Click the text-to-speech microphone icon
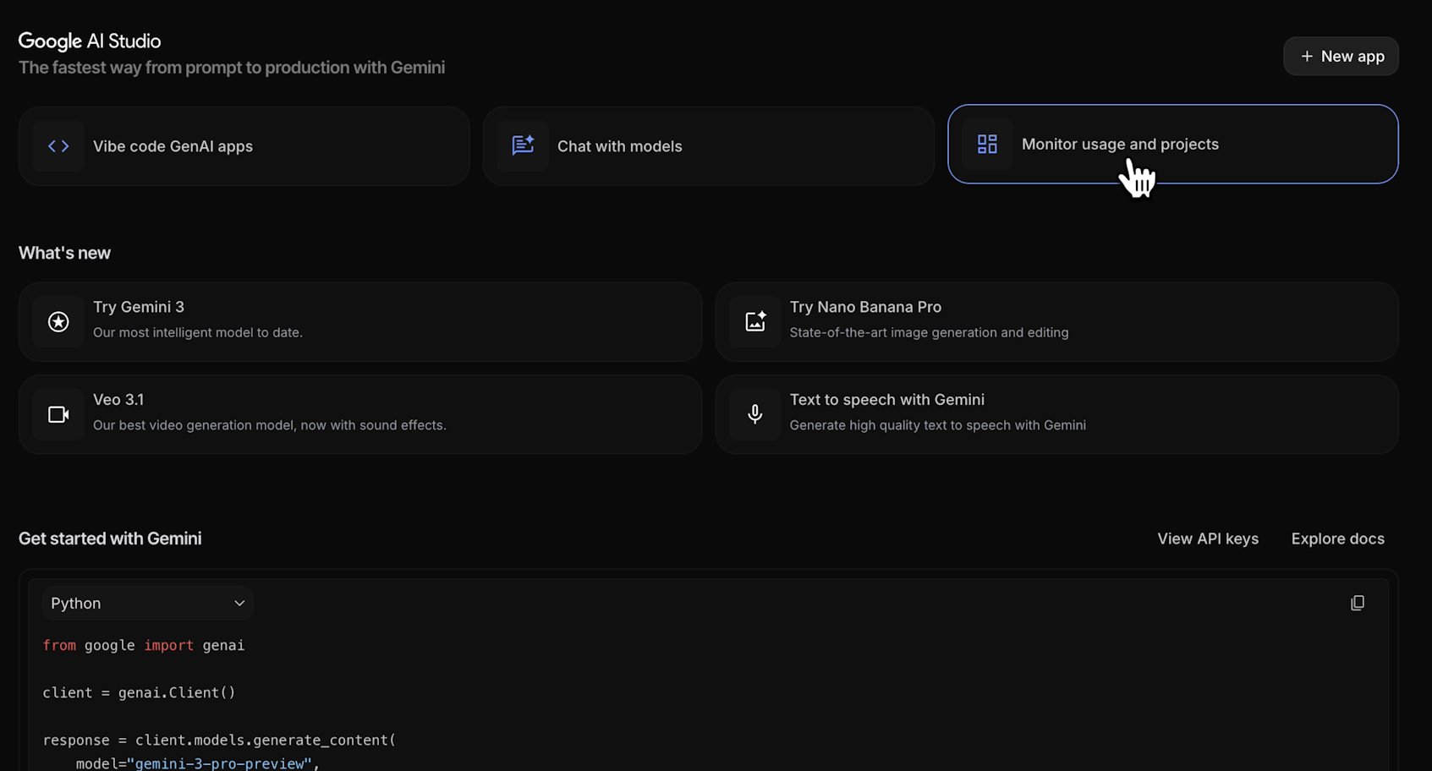Viewport: 1432px width, 771px height. [x=754, y=414]
